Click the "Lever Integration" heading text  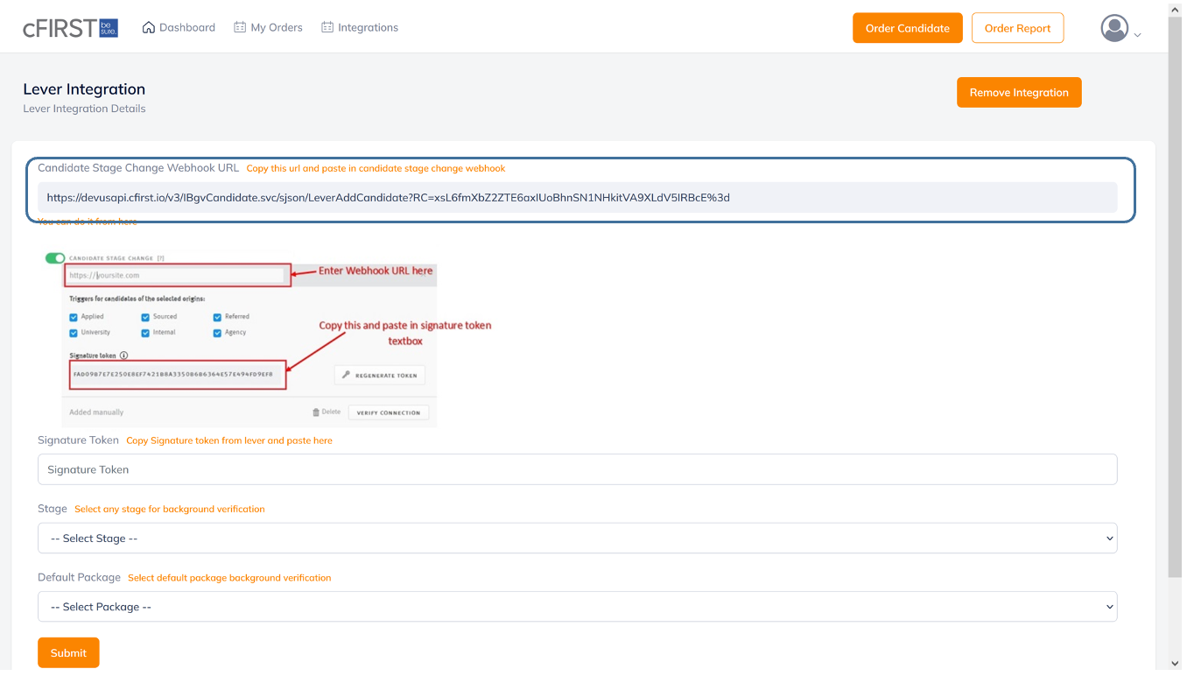pos(84,89)
